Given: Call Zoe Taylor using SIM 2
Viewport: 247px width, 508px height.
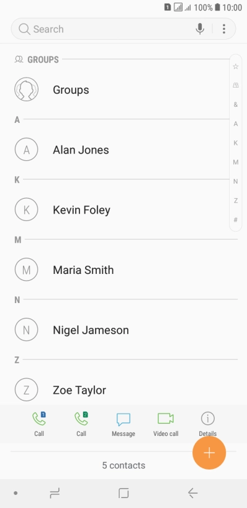Looking at the screenshot, I should click(x=81, y=424).
